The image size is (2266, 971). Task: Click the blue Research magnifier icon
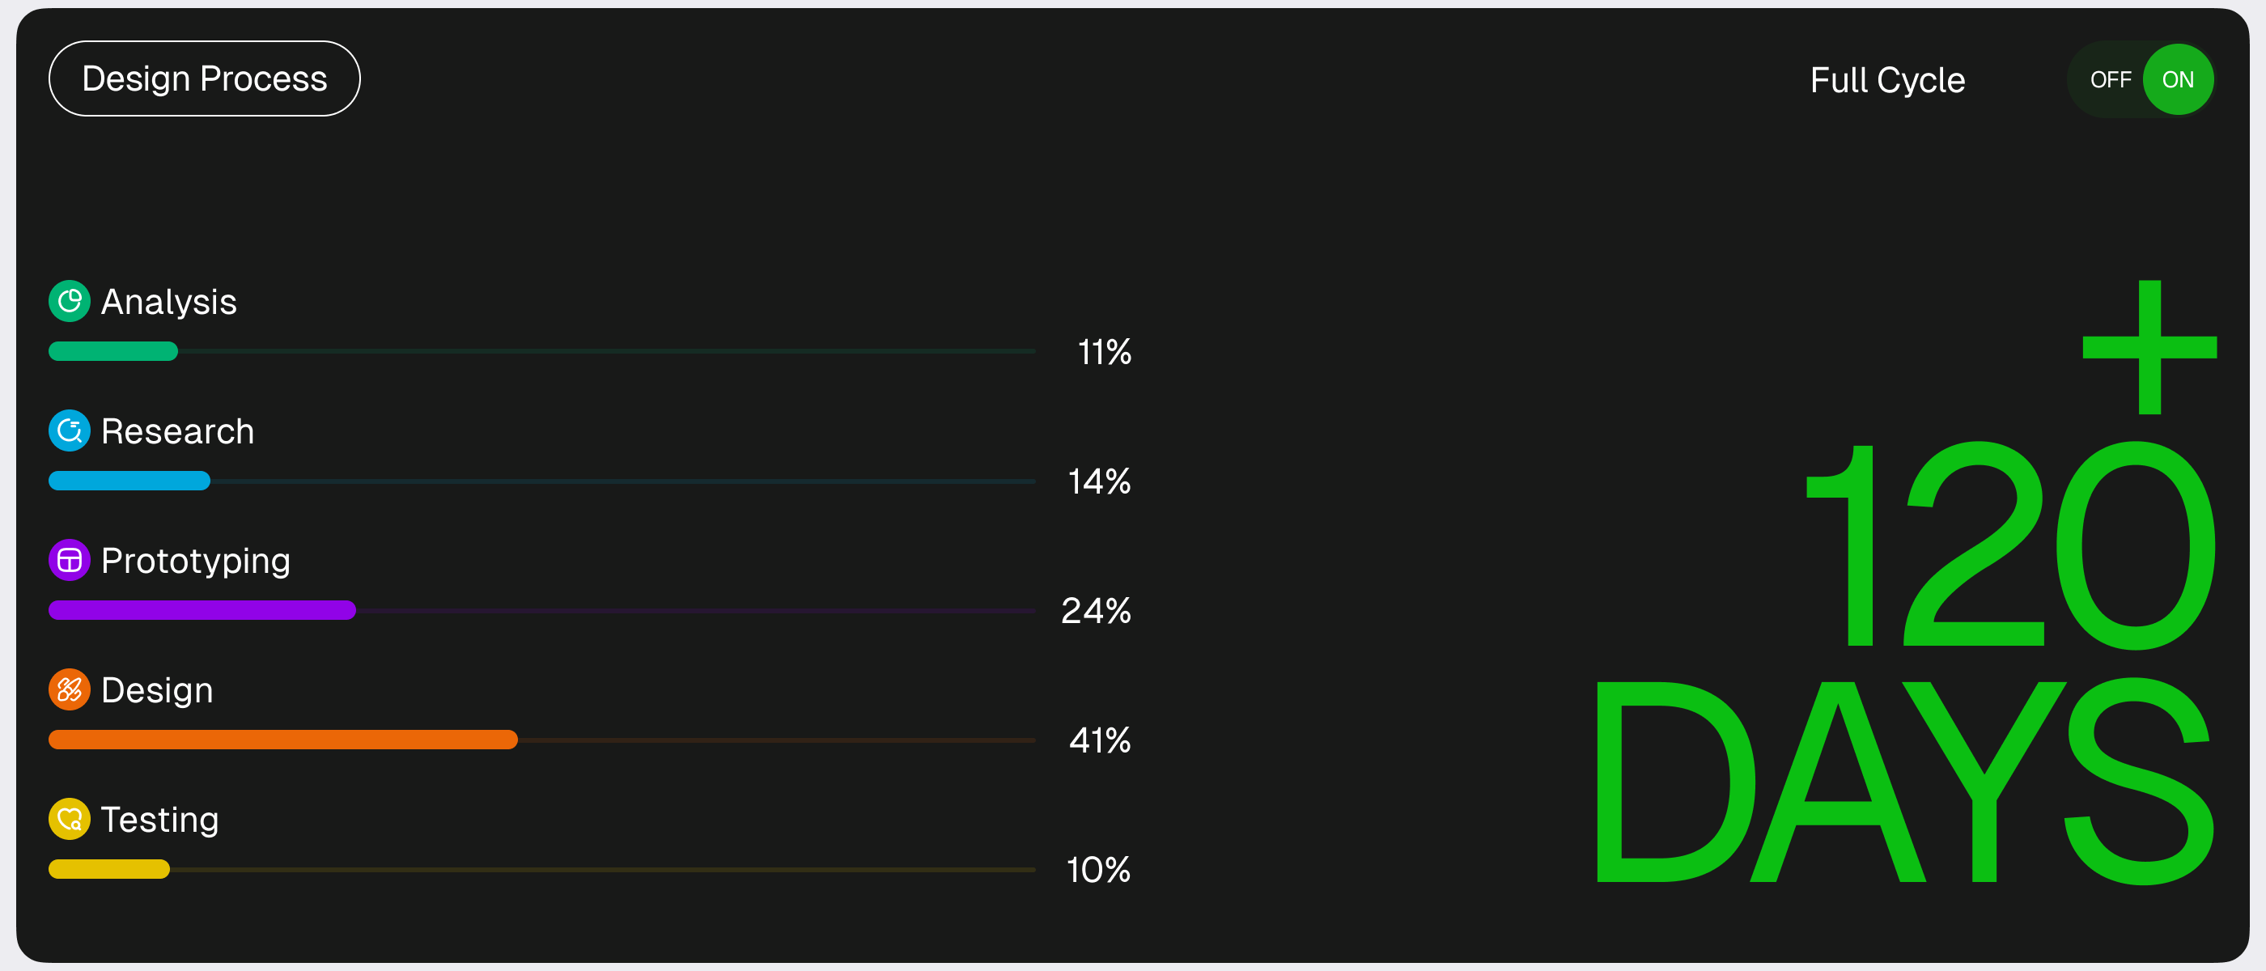[x=70, y=431]
